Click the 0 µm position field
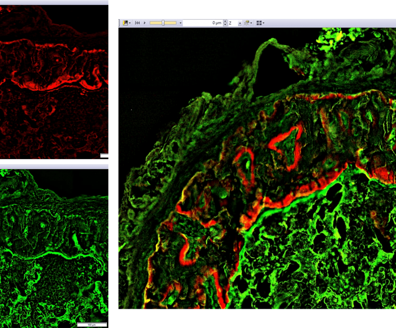The image size is (396, 328). pyautogui.click(x=203, y=23)
